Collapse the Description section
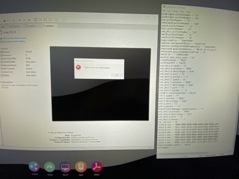Screen dimensions: 239x179 click(0, 82)
